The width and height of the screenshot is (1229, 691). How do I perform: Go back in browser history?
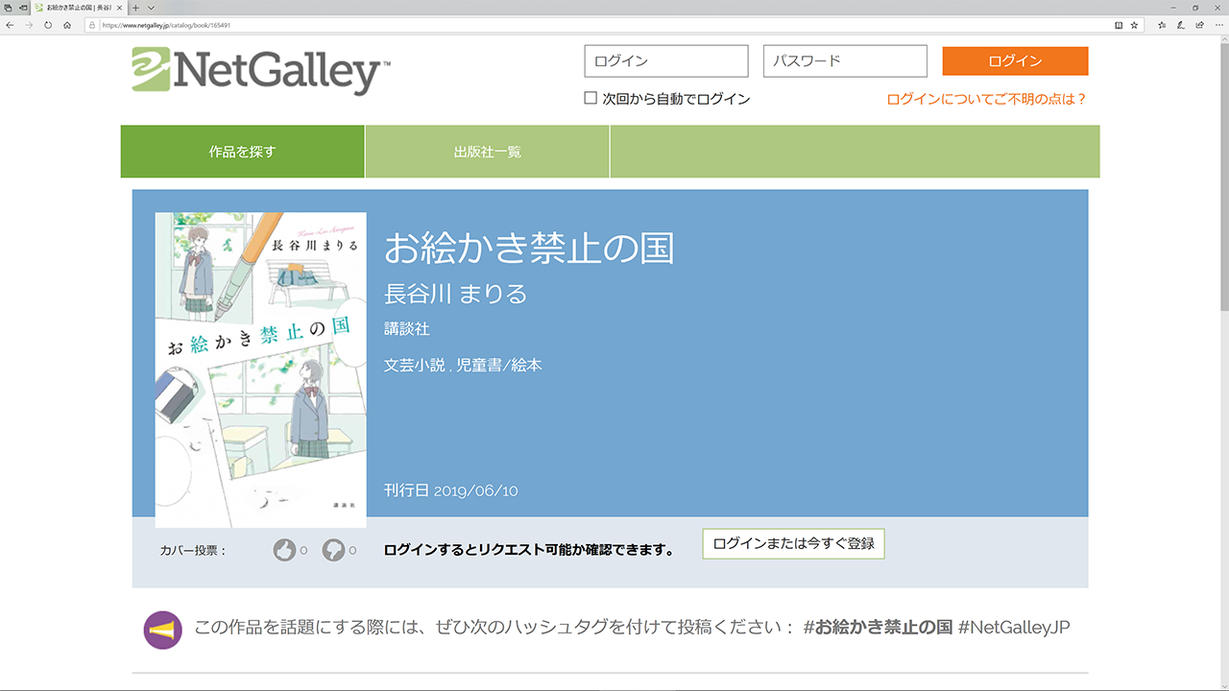tap(10, 25)
